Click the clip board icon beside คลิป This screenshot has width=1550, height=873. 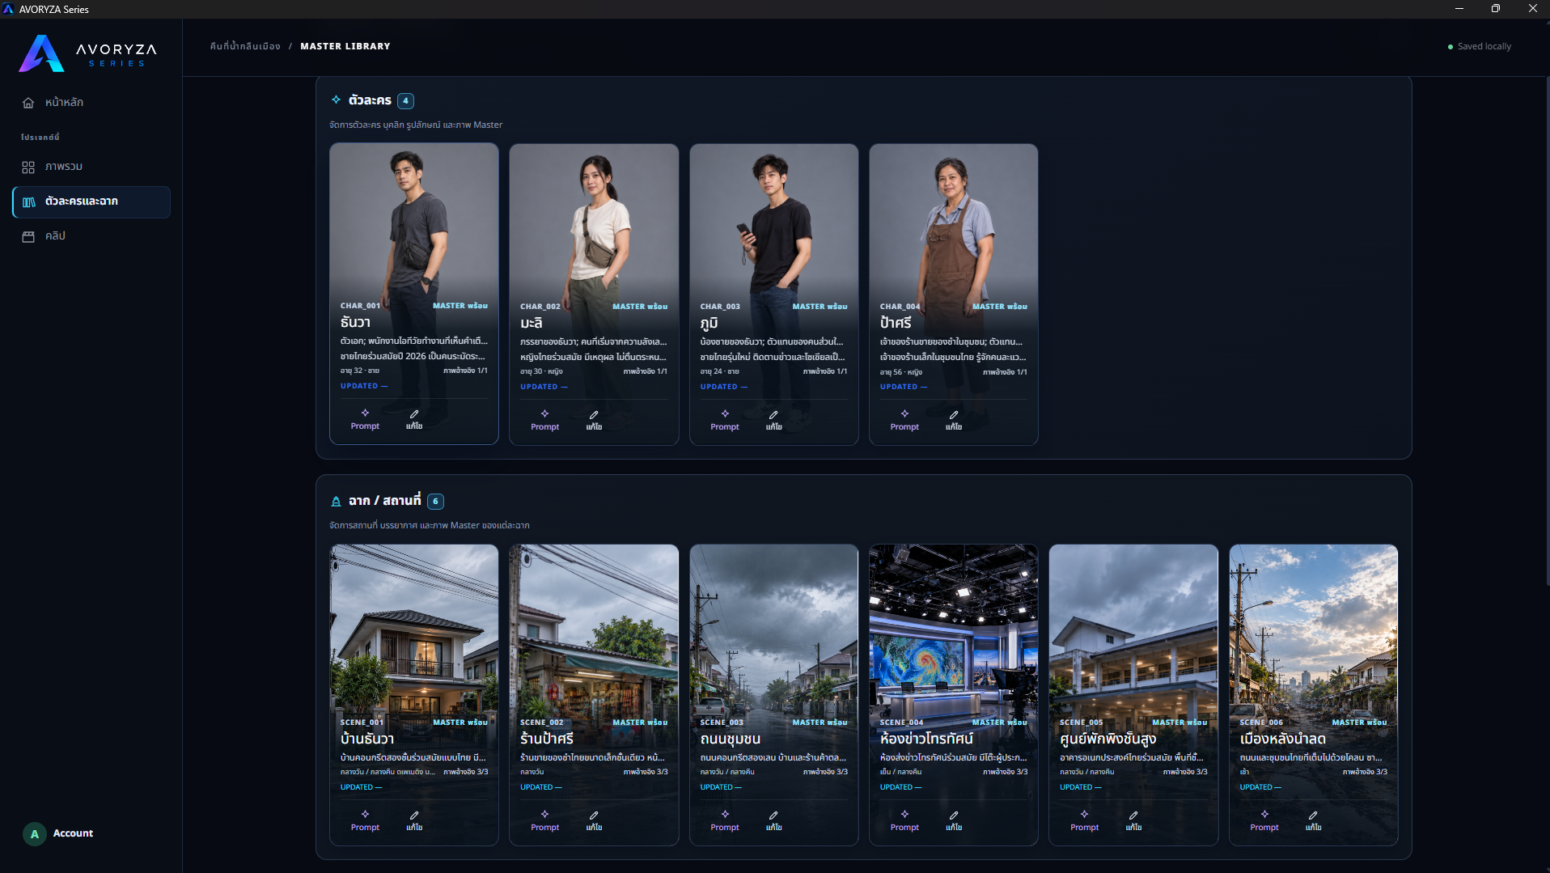tap(28, 236)
